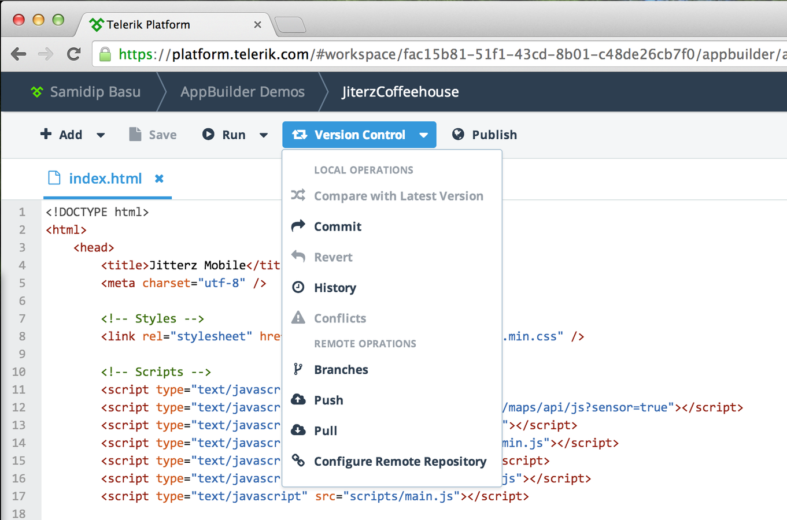
Task: Open AppBuilder Demos breadcrumb link
Action: pyautogui.click(x=242, y=92)
